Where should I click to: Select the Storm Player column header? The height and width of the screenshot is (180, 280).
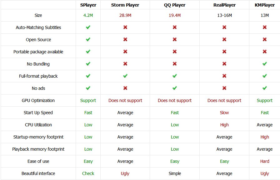tap(125, 5)
